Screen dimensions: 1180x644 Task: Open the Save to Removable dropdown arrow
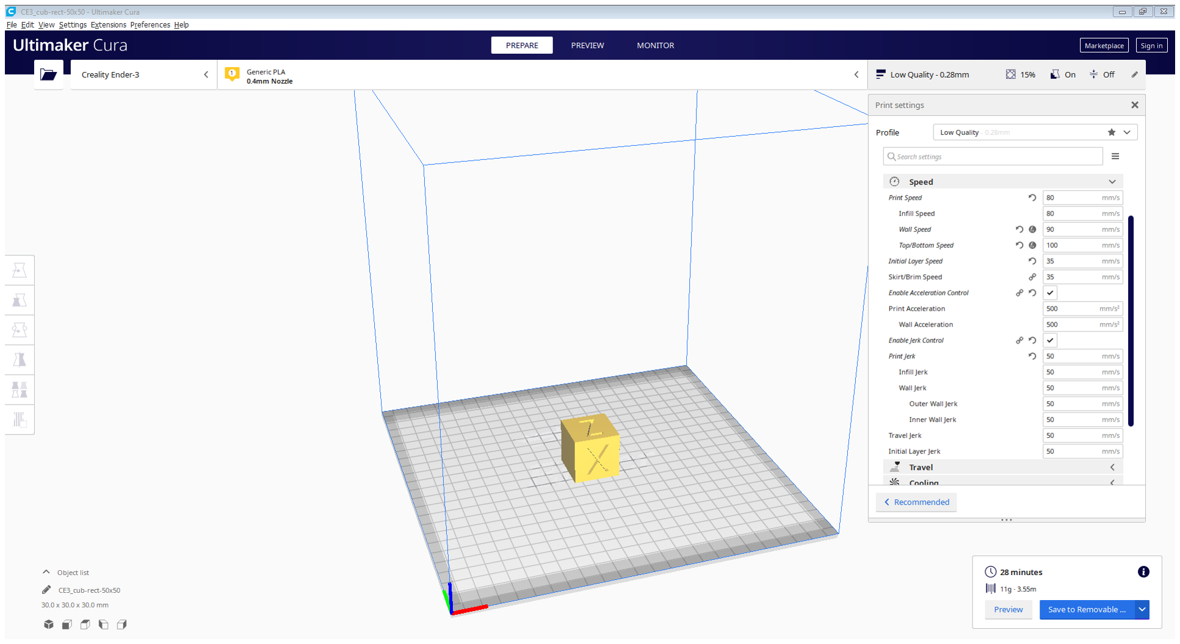coord(1142,610)
